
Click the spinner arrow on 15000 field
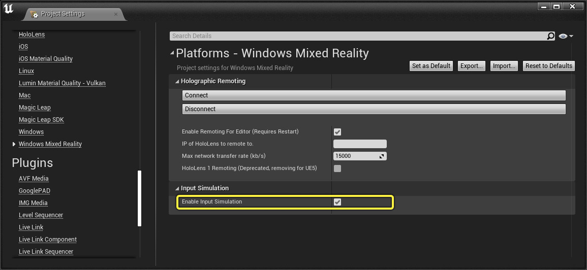coord(382,156)
